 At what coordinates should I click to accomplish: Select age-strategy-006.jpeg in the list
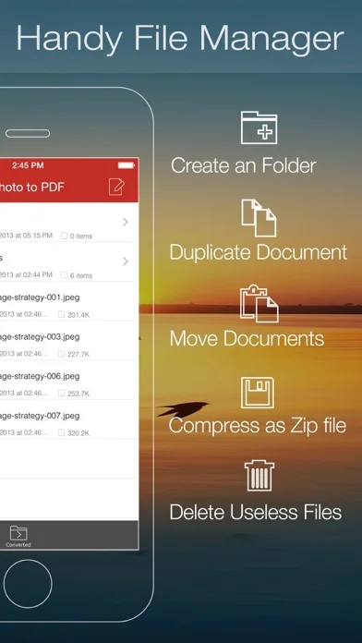tap(69, 380)
